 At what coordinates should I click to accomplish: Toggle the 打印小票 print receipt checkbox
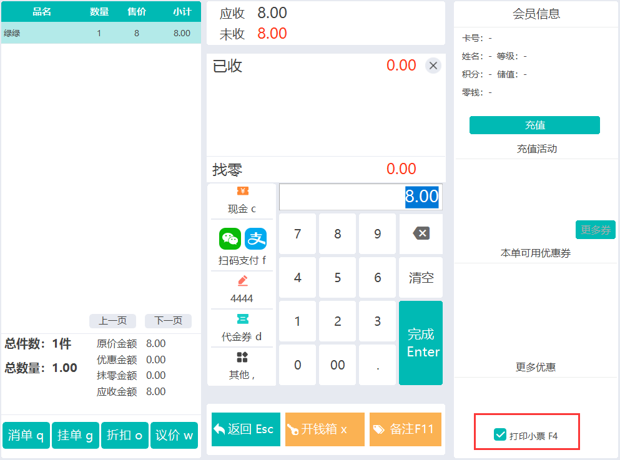pyautogui.click(x=500, y=435)
